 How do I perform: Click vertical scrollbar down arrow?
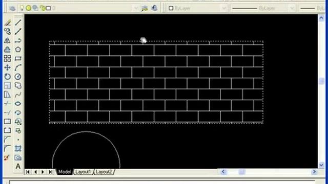click(x=321, y=165)
